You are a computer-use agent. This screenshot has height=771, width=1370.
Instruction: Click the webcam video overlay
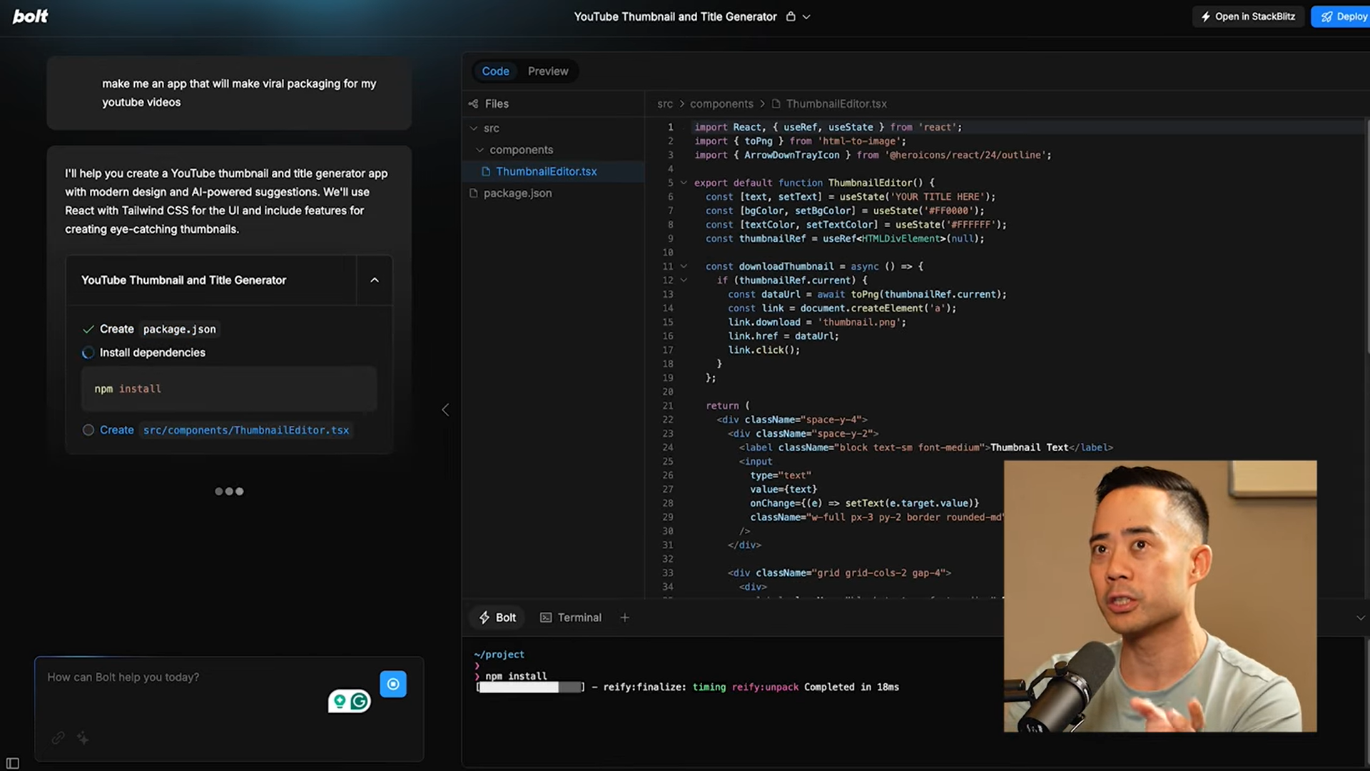(1160, 596)
